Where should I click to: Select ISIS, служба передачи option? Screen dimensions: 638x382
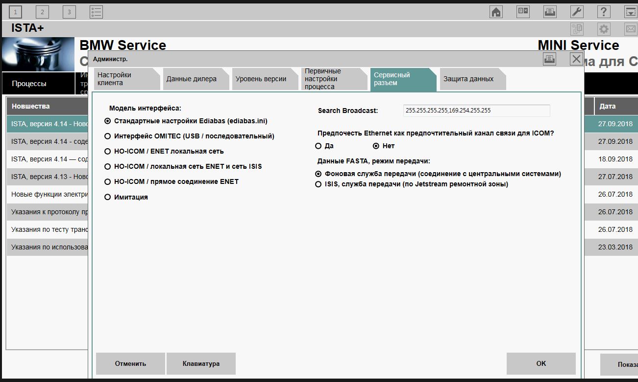412,184
